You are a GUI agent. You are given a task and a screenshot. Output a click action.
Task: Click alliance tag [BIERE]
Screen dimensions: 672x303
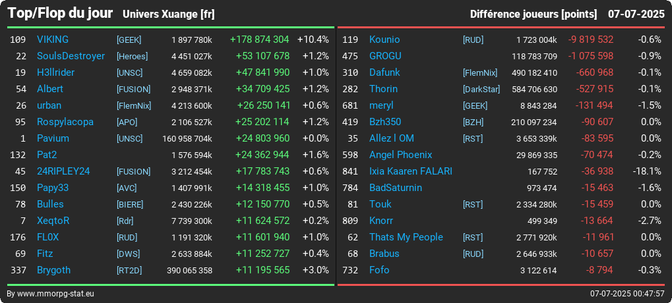[x=130, y=205]
